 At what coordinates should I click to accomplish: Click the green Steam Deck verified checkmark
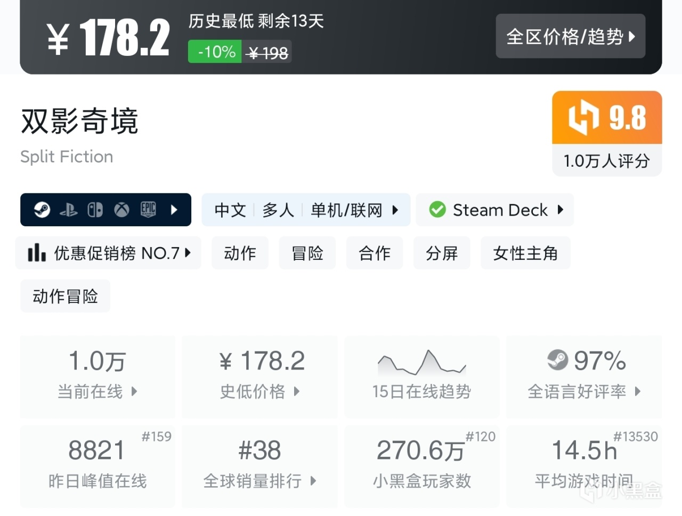pos(437,210)
